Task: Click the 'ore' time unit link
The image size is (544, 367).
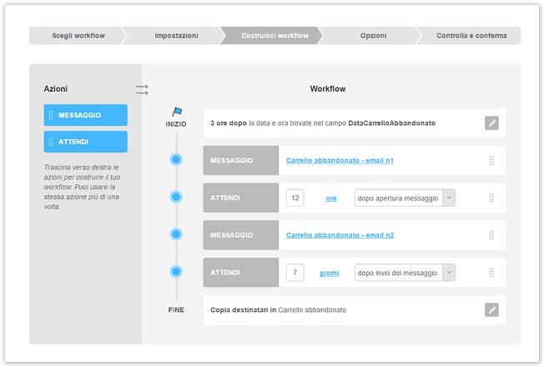Action: click(330, 199)
